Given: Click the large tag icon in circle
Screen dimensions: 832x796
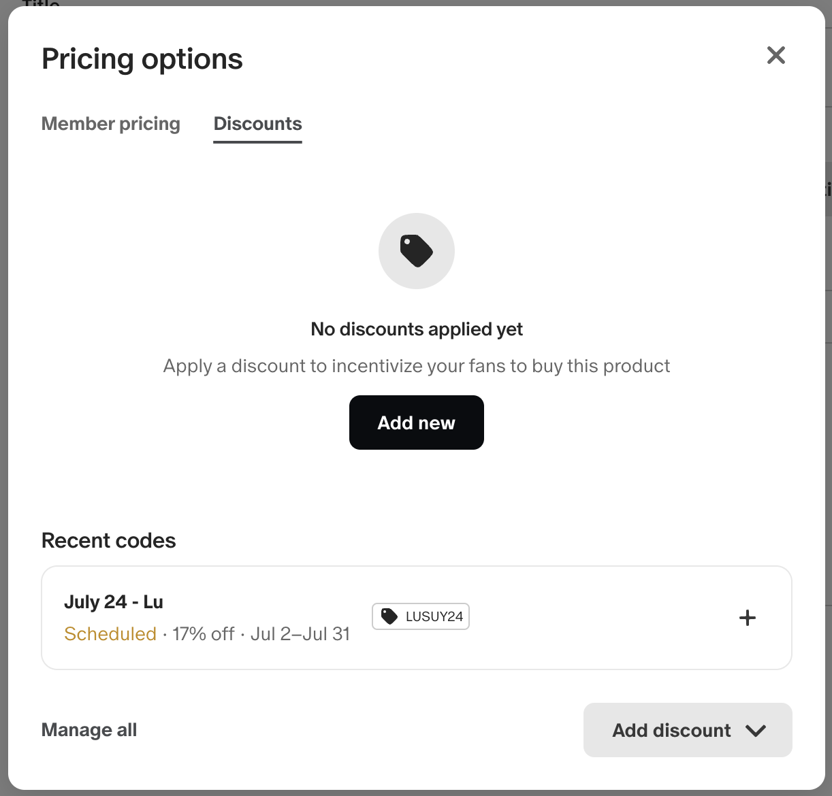Looking at the screenshot, I should click(x=417, y=251).
